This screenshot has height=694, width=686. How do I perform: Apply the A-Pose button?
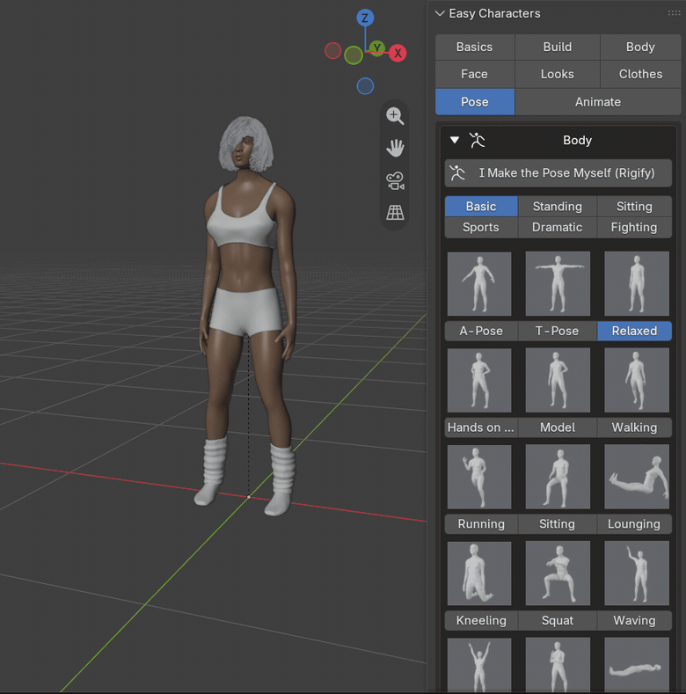(x=481, y=331)
